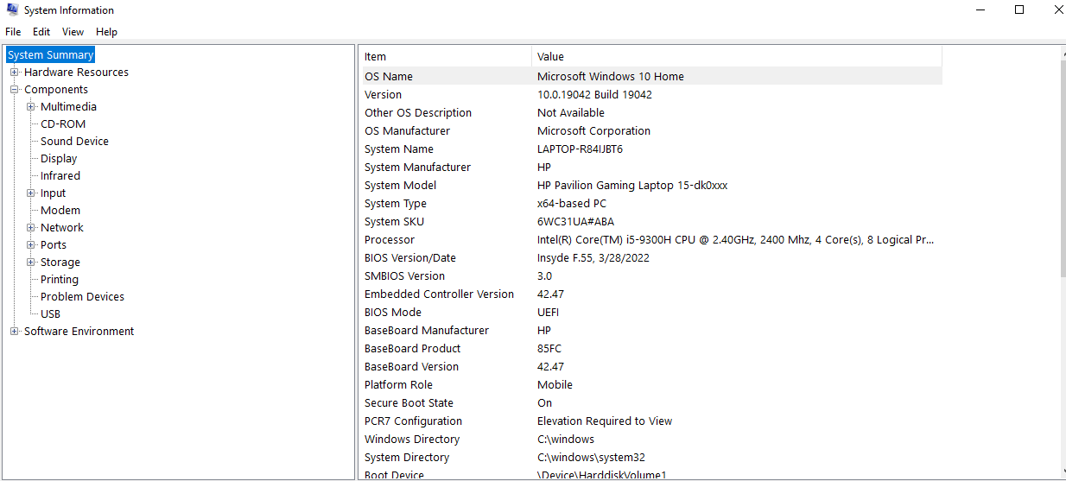Select the Sound Device entry

pos(74,142)
